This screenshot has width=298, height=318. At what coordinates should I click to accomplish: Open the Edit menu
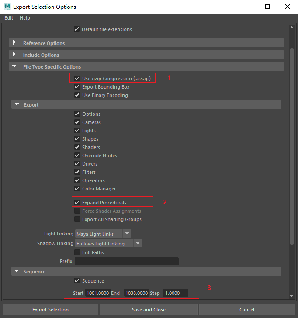point(9,18)
